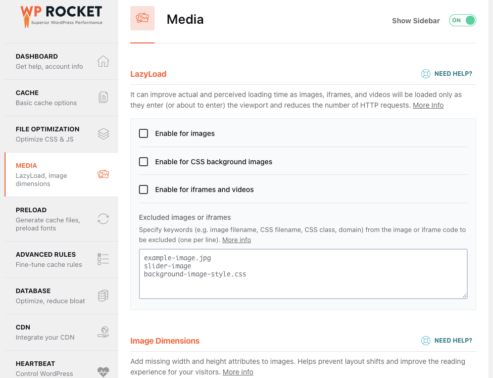Viewport: 493px width, 378px height.
Task: Open the Cache settings tab
Action: [62, 98]
